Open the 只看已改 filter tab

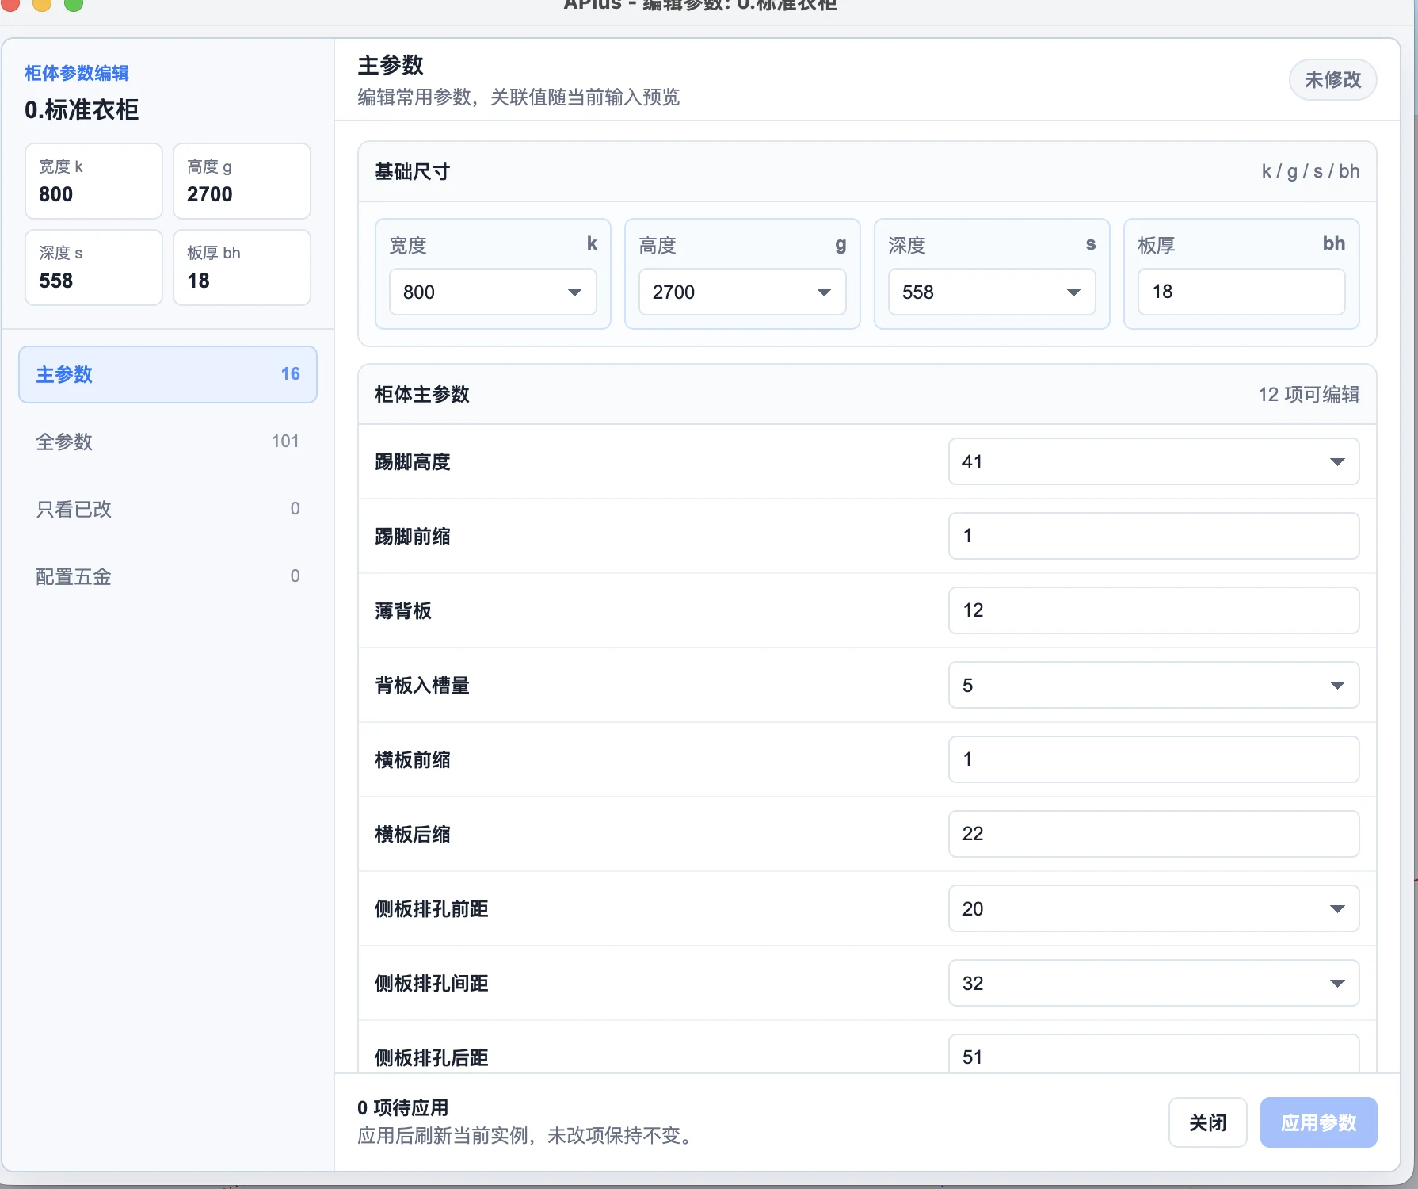[168, 509]
